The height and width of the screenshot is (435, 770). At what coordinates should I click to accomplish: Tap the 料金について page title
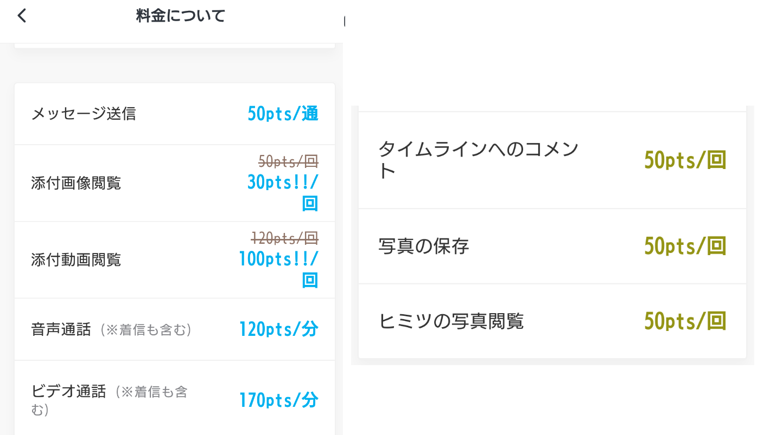(x=179, y=16)
